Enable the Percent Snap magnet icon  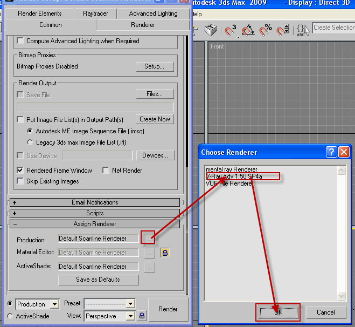point(266,31)
